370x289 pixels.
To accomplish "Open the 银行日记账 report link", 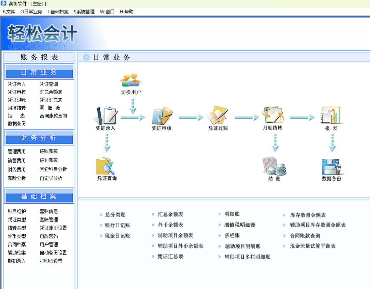I will (x=118, y=225).
